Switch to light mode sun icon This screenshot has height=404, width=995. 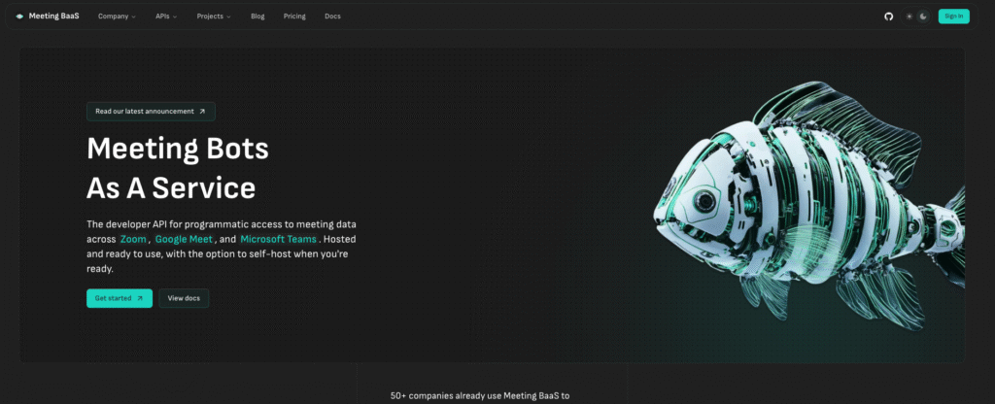tap(909, 17)
